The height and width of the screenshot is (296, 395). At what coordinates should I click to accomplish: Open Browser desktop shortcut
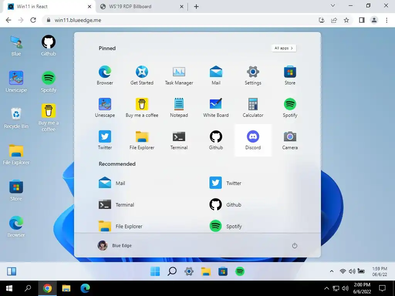[x=16, y=227]
